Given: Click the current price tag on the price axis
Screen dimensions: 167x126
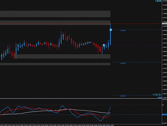Looking at the screenshot, I should coord(164,23).
